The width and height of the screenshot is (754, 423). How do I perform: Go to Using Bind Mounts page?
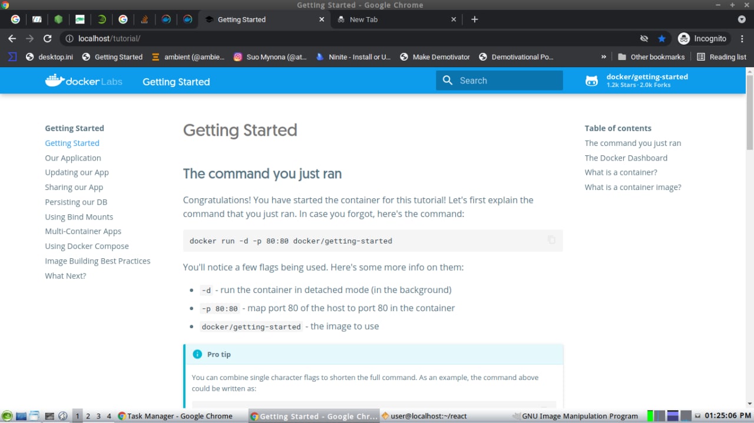pos(79,217)
